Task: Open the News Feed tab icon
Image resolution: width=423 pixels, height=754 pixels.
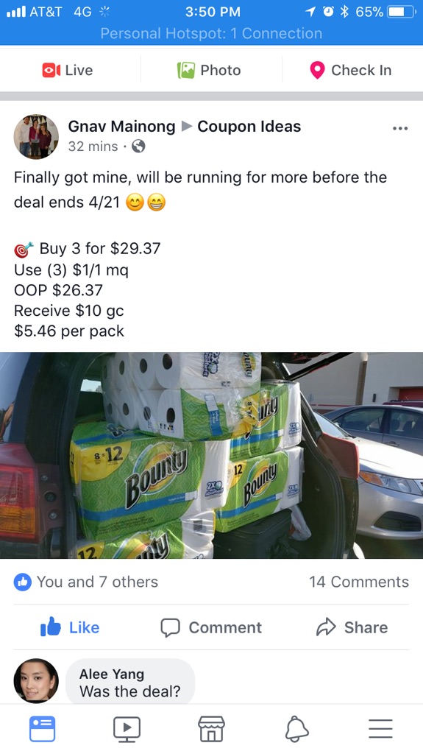Action: coord(43,729)
